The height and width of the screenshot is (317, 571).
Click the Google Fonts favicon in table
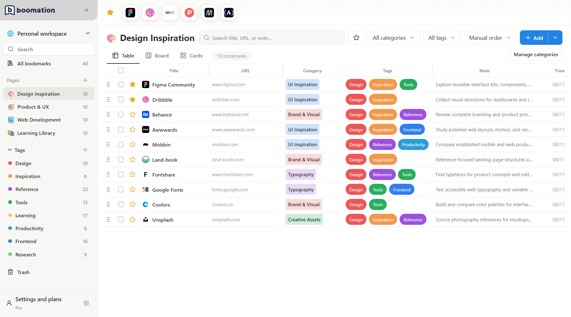[146, 189]
